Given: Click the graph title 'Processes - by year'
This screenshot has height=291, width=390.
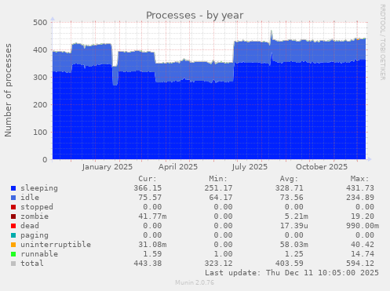Looking at the screenshot, I should [x=195, y=16].
